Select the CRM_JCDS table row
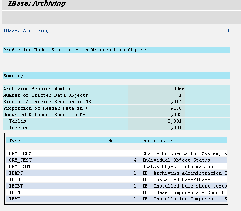This screenshot has width=241, height=211. [x=117, y=153]
